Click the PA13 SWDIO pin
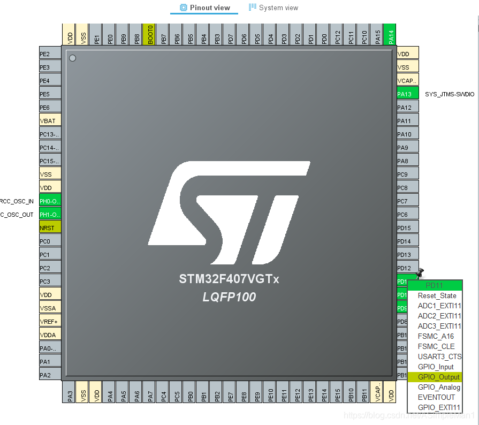 coord(408,94)
